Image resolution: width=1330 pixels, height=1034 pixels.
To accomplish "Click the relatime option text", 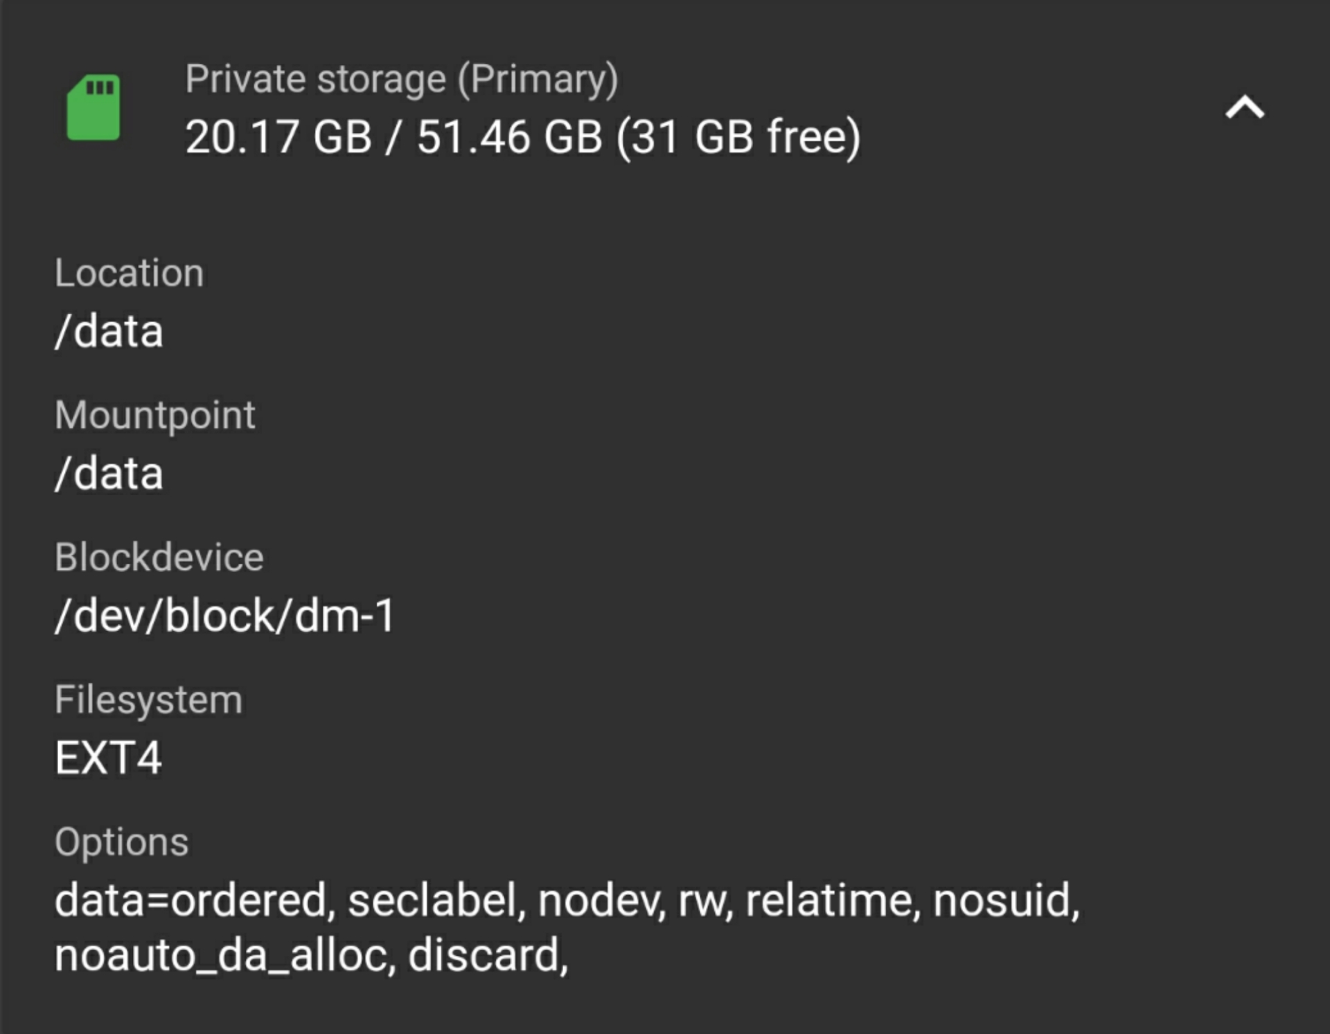I will click(x=828, y=900).
